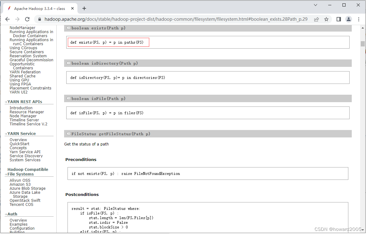The image size is (366, 234).
Task: Open Timeline Service V.2 page
Action: click(28, 124)
